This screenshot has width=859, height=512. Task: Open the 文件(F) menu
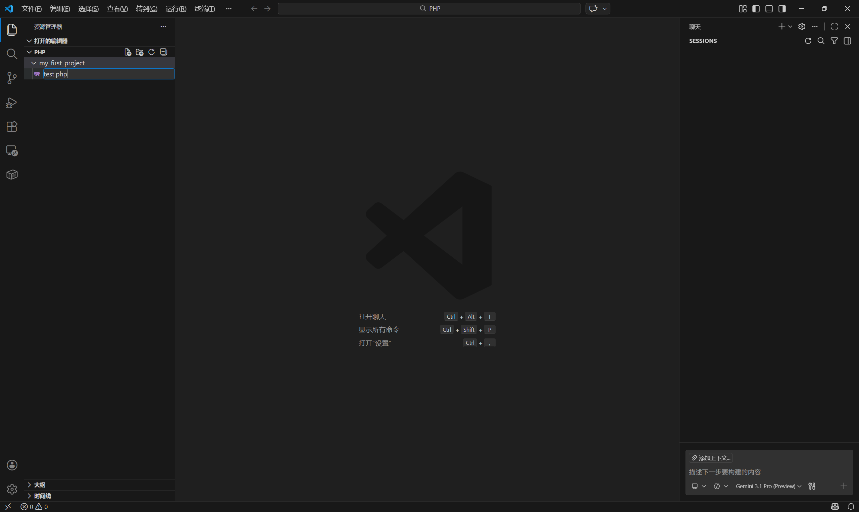click(32, 9)
